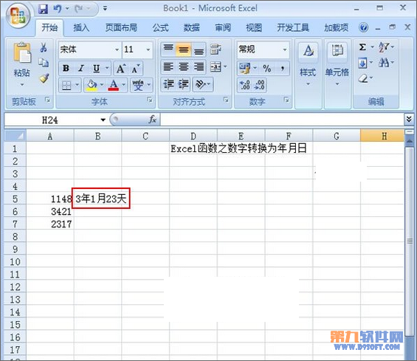417x361 pixels.
Task: Apply red font color
Action: (x=114, y=85)
